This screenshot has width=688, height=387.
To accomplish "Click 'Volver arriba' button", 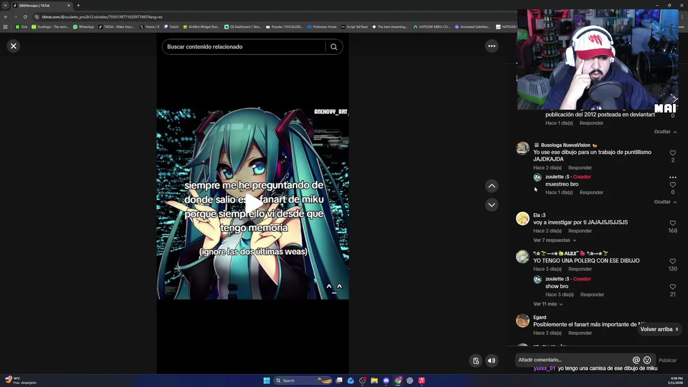I will pos(660,329).
